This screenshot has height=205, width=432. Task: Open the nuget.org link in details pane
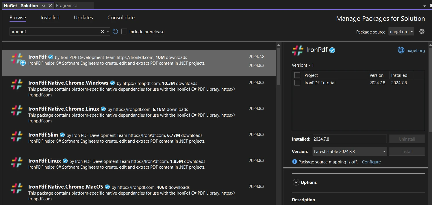tap(416, 51)
